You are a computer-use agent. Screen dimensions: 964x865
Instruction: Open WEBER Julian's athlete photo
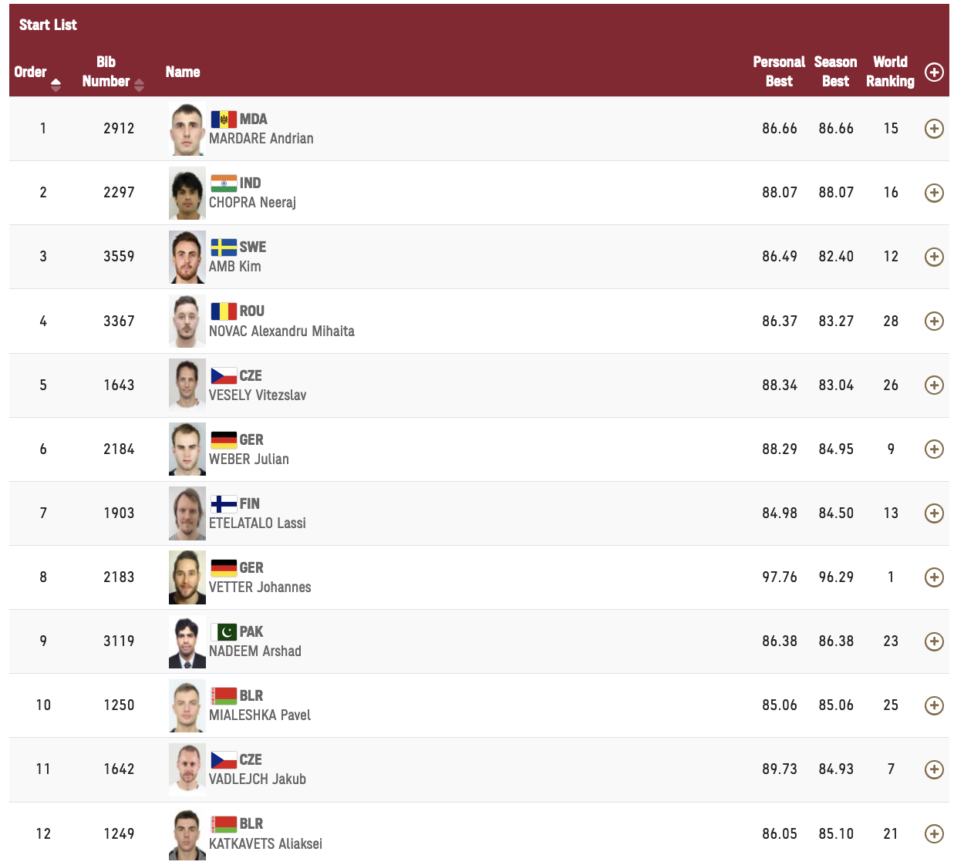187,449
